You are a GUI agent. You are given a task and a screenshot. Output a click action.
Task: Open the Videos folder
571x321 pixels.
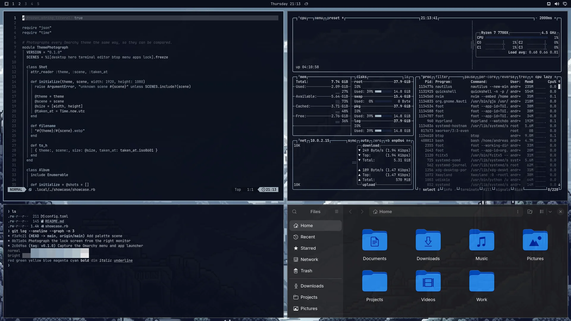point(428,286)
